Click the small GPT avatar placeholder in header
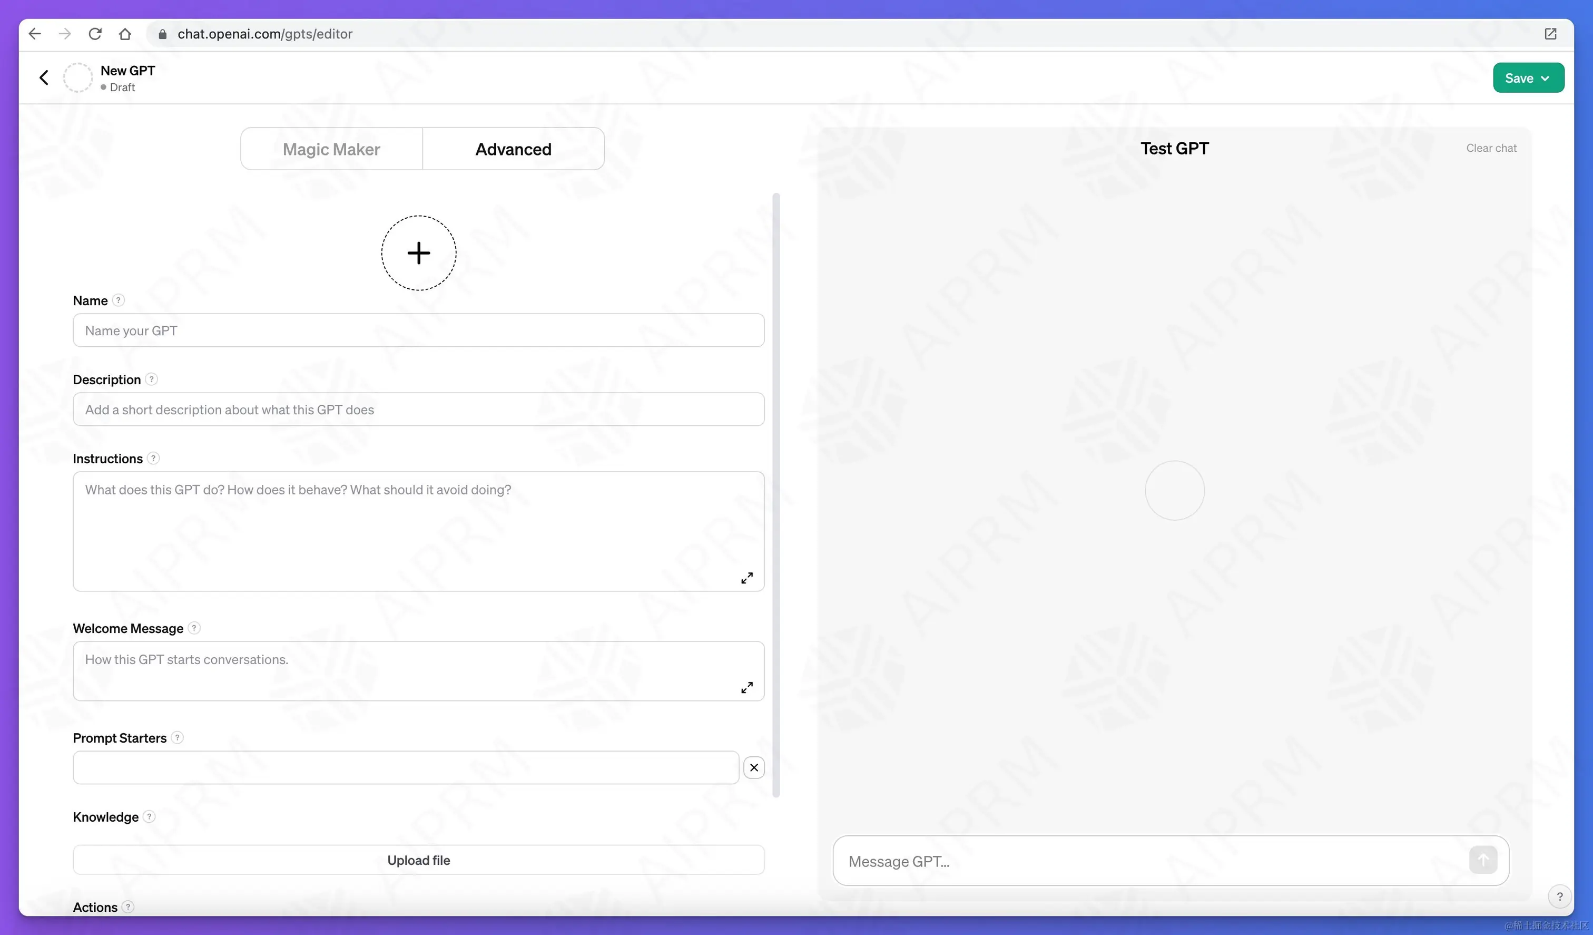This screenshot has height=935, width=1593. click(x=78, y=78)
